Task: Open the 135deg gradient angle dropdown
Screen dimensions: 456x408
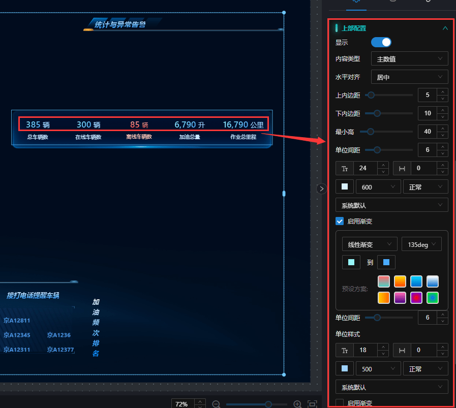Action: [x=421, y=244]
